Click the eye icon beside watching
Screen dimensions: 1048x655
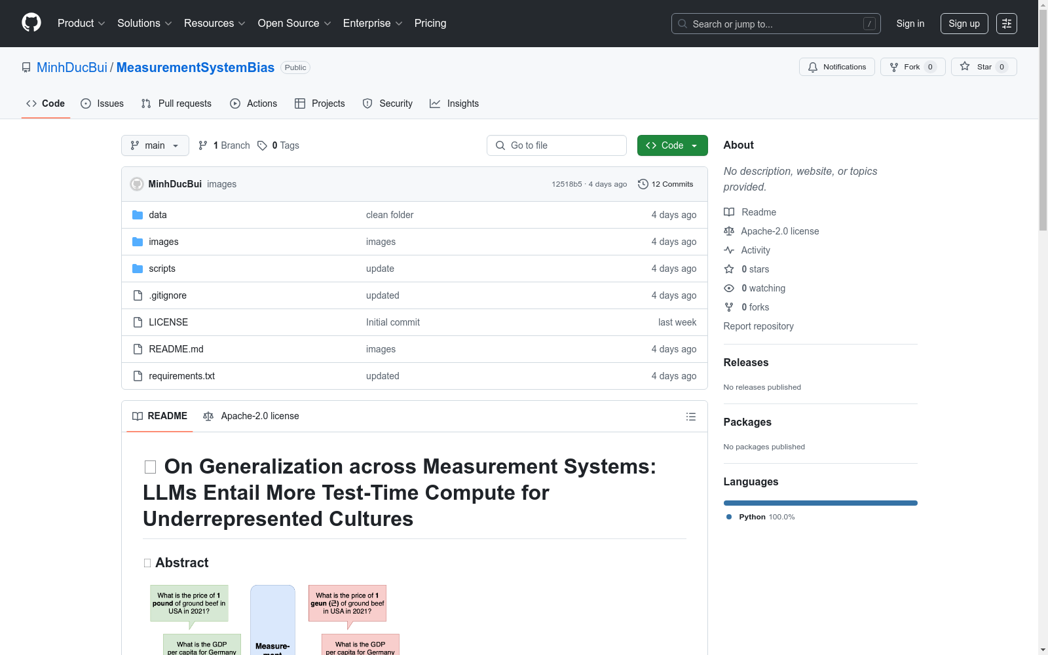(729, 288)
